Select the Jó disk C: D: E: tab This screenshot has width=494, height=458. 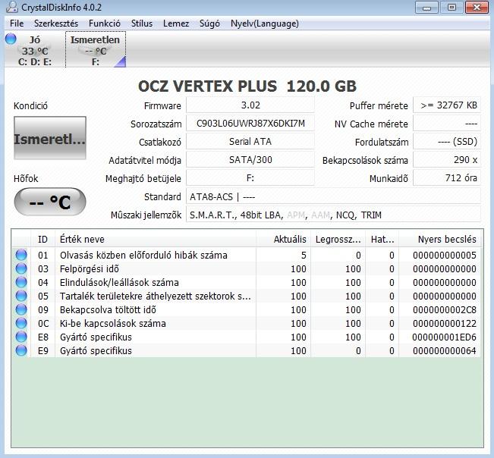[x=35, y=50]
